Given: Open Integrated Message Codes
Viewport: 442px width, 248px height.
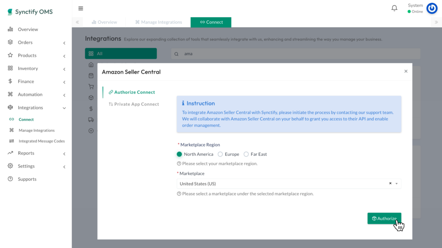Looking at the screenshot, I should pyautogui.click(x=42, y=141).
